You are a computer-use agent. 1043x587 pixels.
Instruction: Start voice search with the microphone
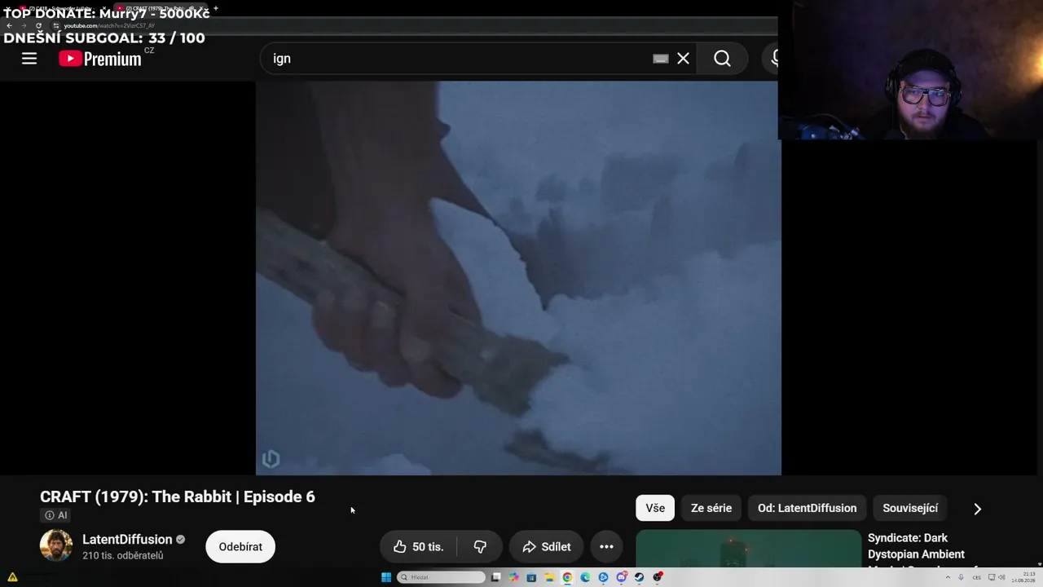772,59
